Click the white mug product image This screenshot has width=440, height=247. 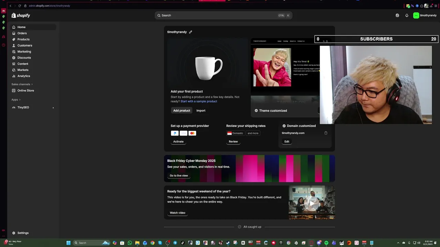tap(209, 68)
